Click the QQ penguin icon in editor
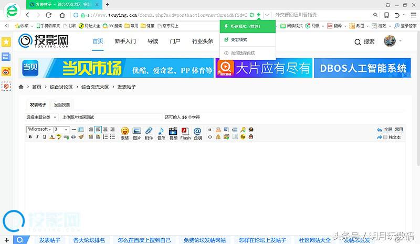The height and width of the screenshot is (244, 420). tap(251, 137)
